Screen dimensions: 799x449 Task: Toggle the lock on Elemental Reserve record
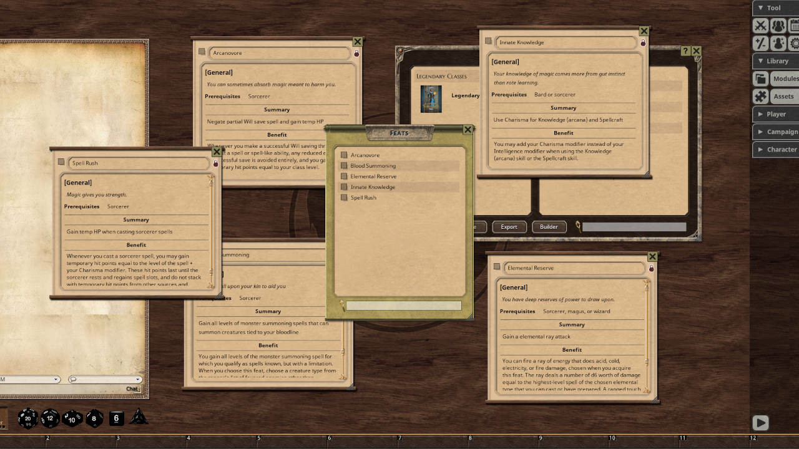[x=651, y=268]
